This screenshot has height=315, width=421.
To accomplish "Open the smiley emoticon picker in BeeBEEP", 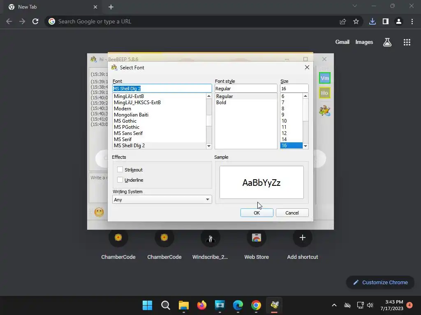I will click(x=99, y=212).
